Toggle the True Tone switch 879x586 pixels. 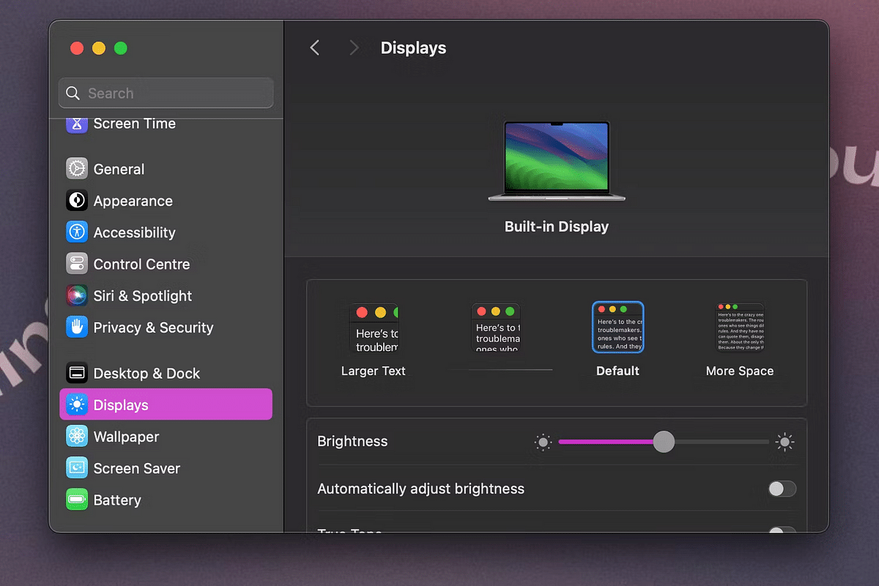(782, 531)
